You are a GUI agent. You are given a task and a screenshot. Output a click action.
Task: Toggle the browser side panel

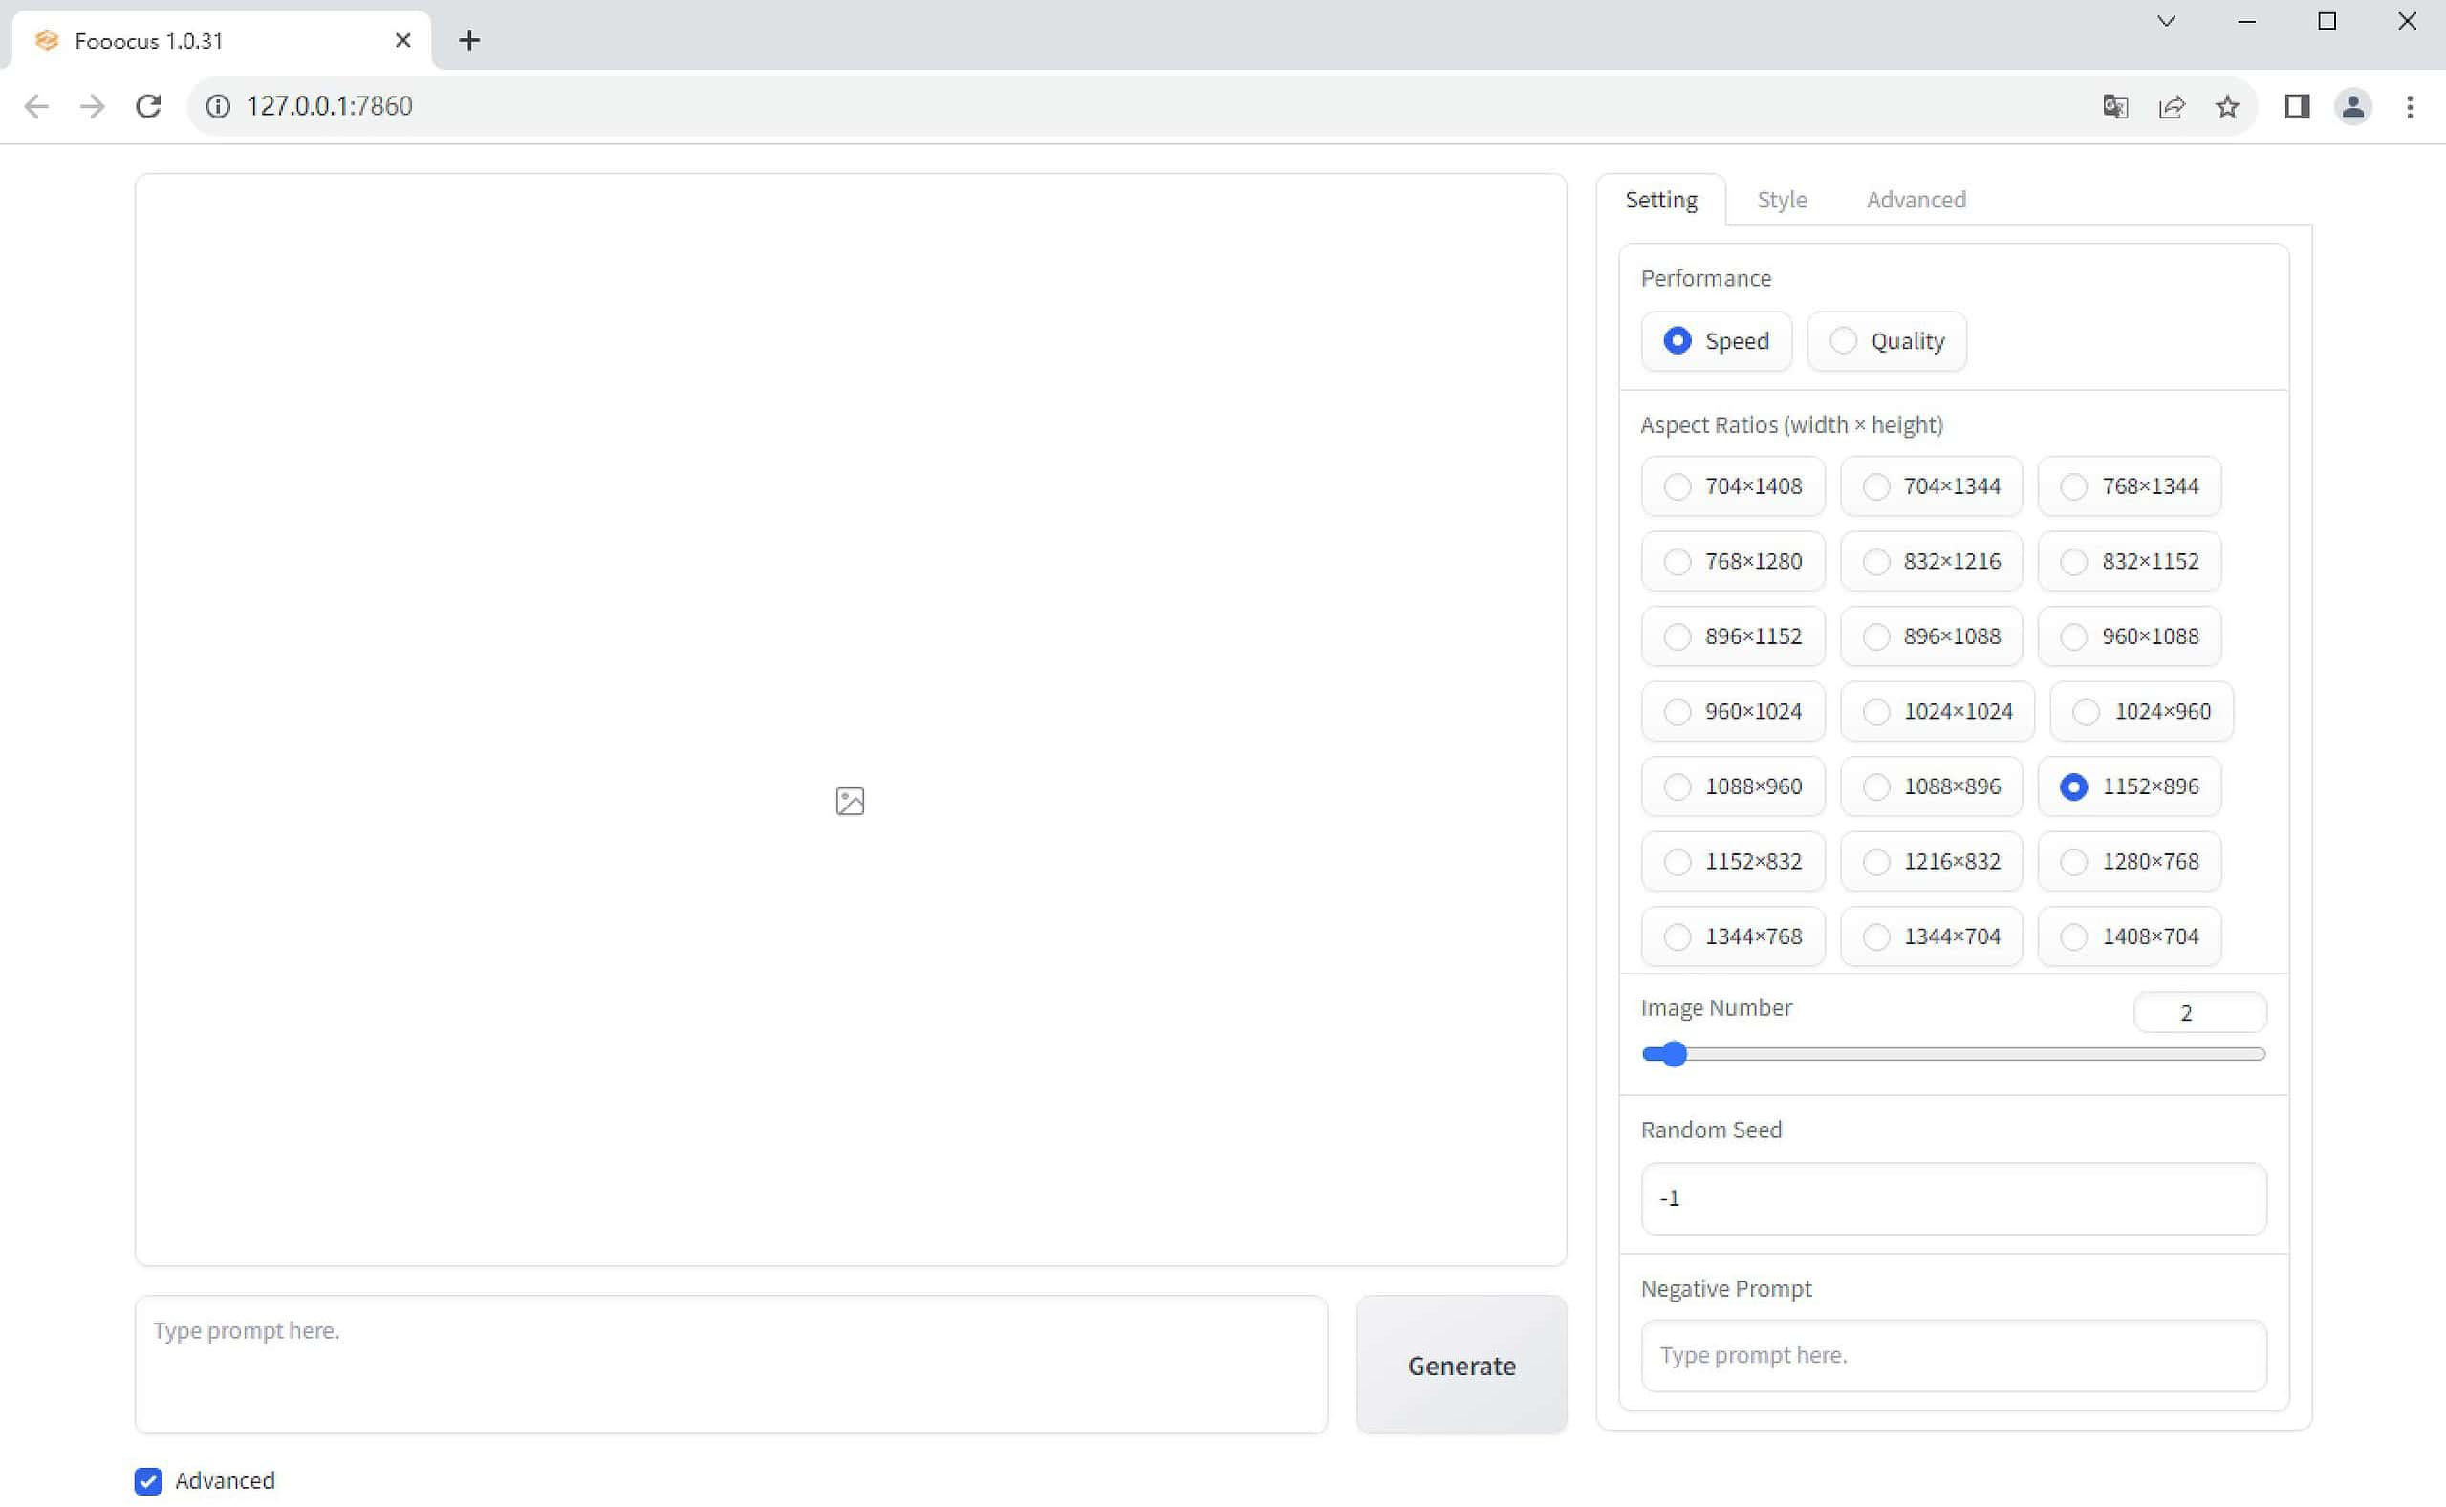[2298, 107]
